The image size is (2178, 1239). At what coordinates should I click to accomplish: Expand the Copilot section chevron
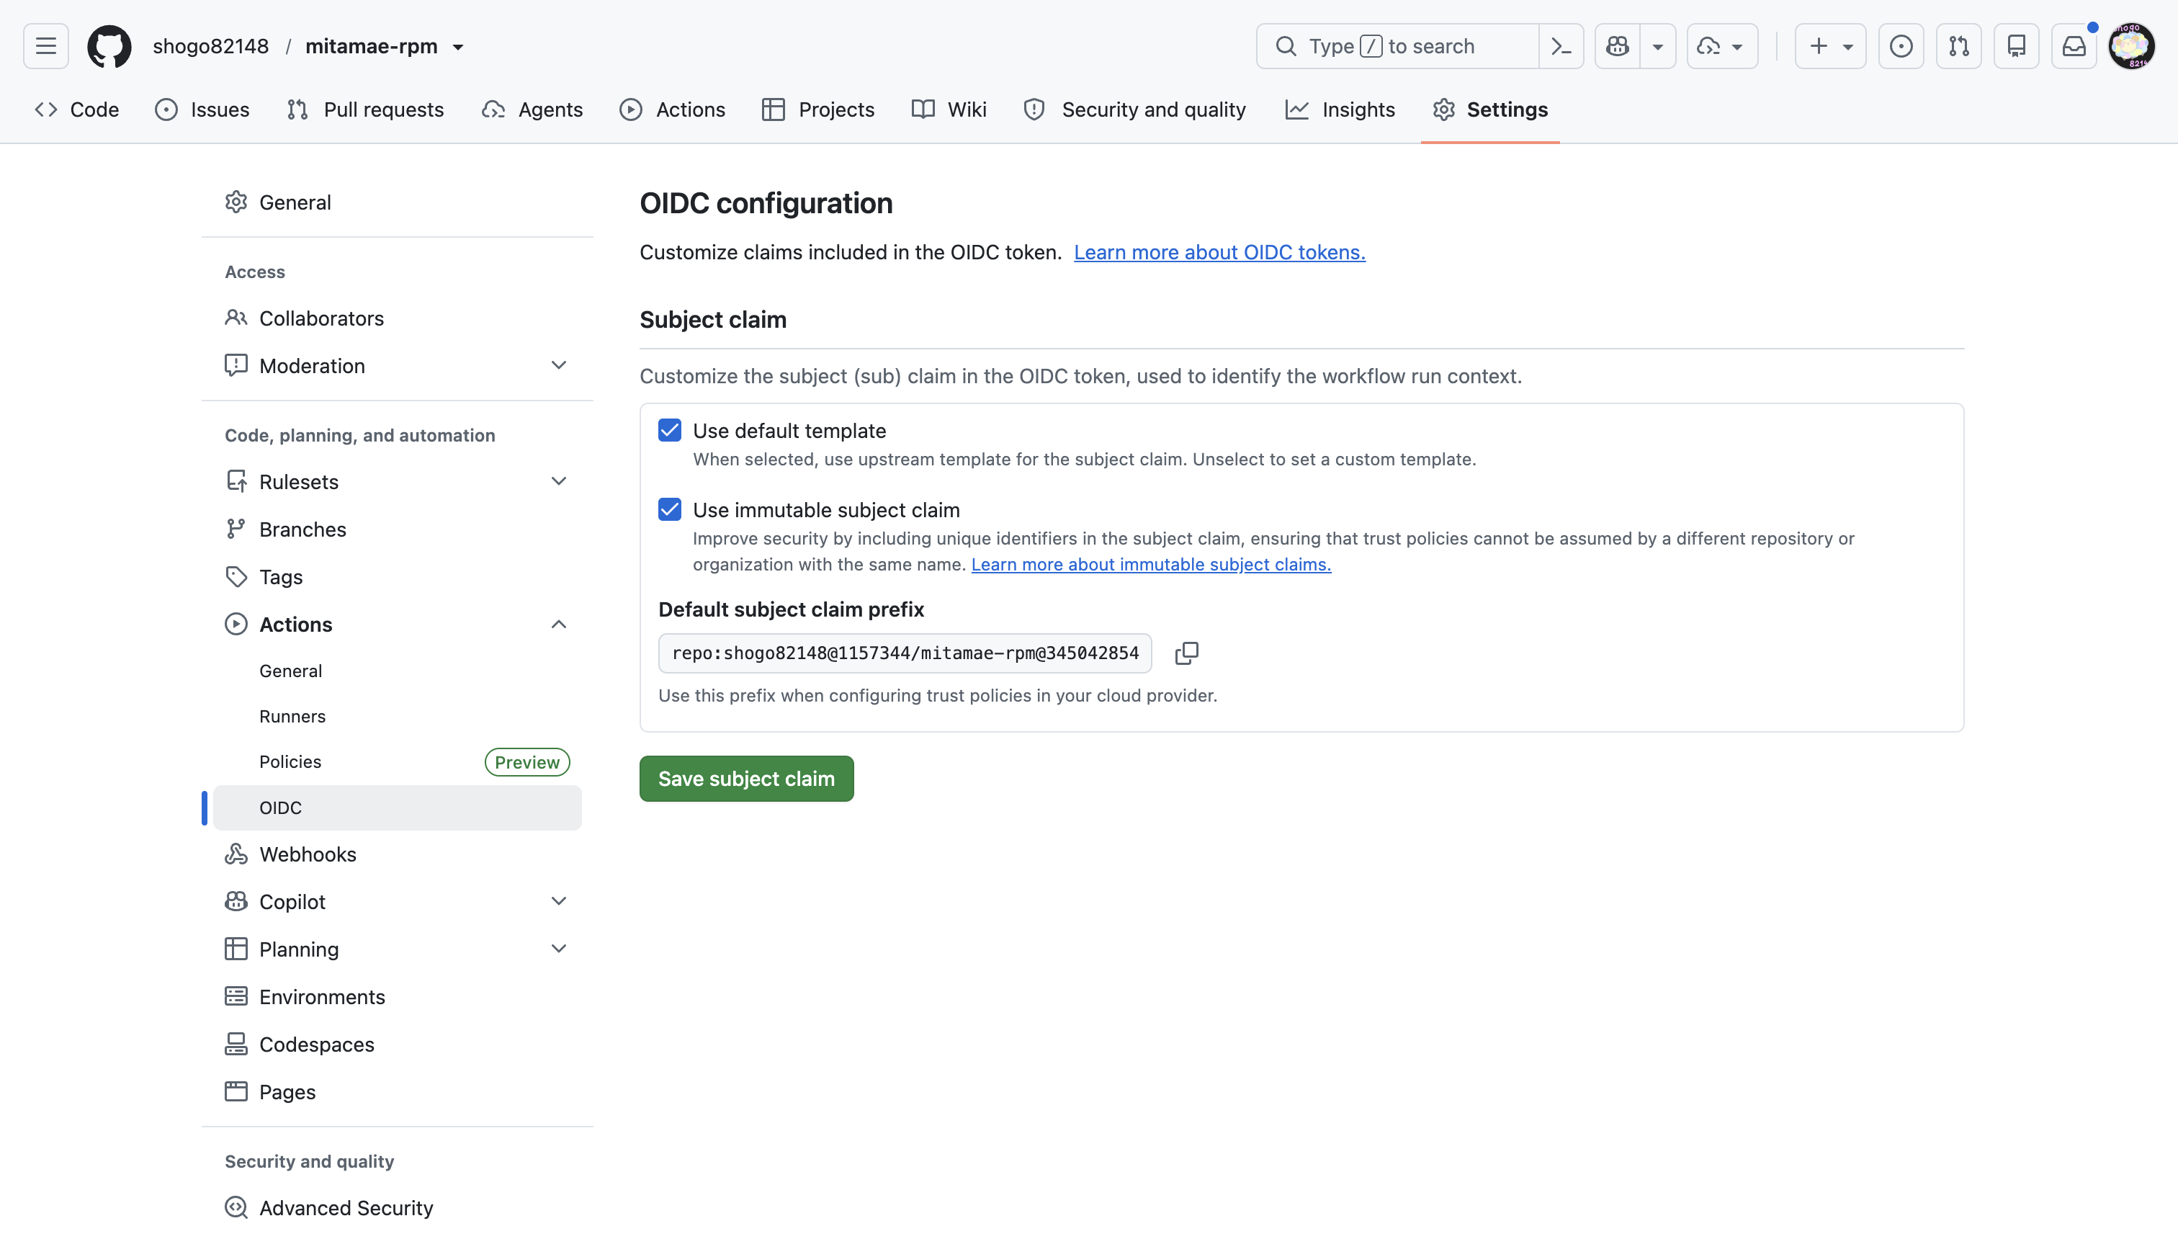click(x=558, y=901)
